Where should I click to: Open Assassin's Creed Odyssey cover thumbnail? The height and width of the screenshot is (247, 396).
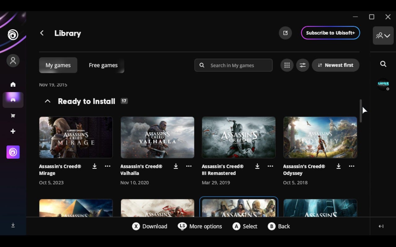pyautogui.click(x=320, y=137)
